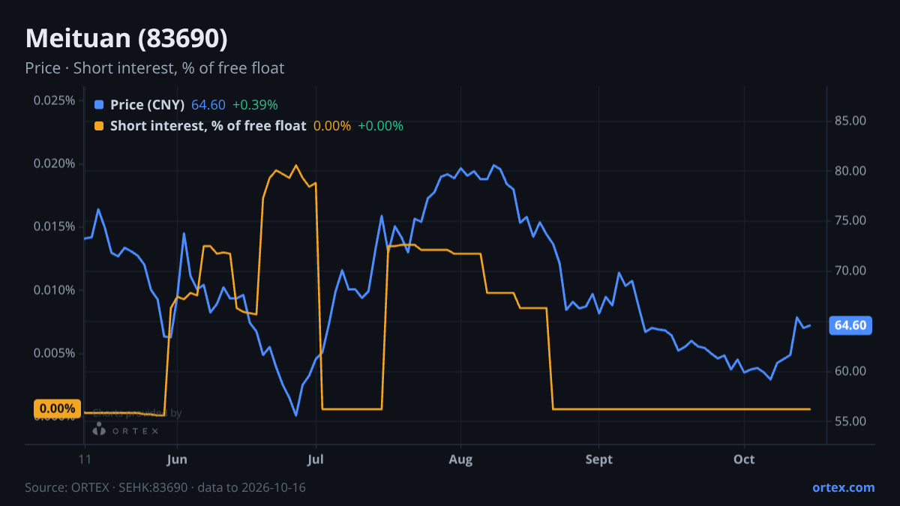The image size is (900, 506).
Task: Select the Aug label on the time axis
Action: (460, 460)
